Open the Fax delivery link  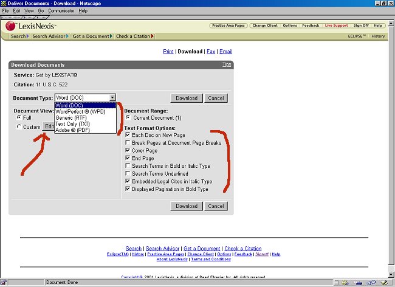point(211,52)
